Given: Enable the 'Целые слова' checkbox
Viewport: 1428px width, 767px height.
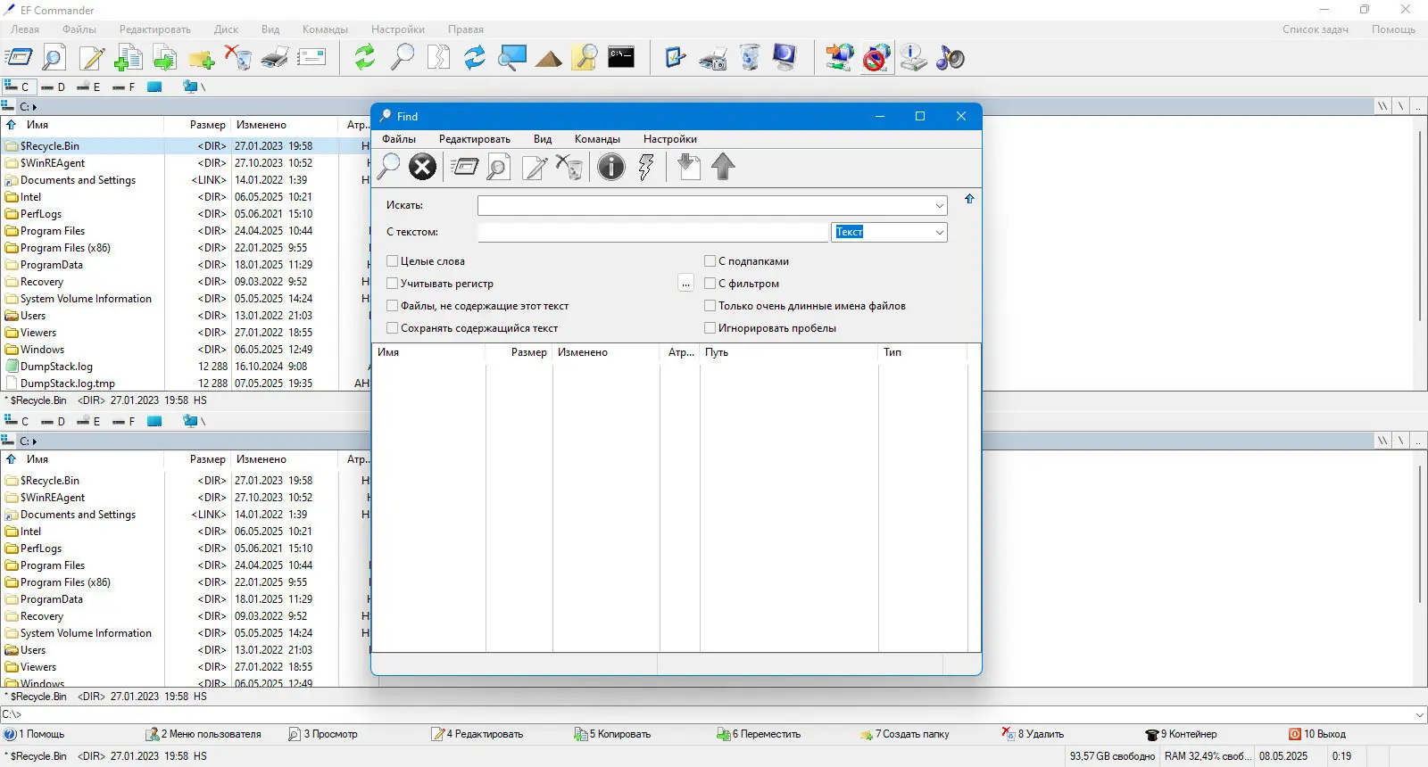Looking at the screenshot, I should tap(393, 261).
